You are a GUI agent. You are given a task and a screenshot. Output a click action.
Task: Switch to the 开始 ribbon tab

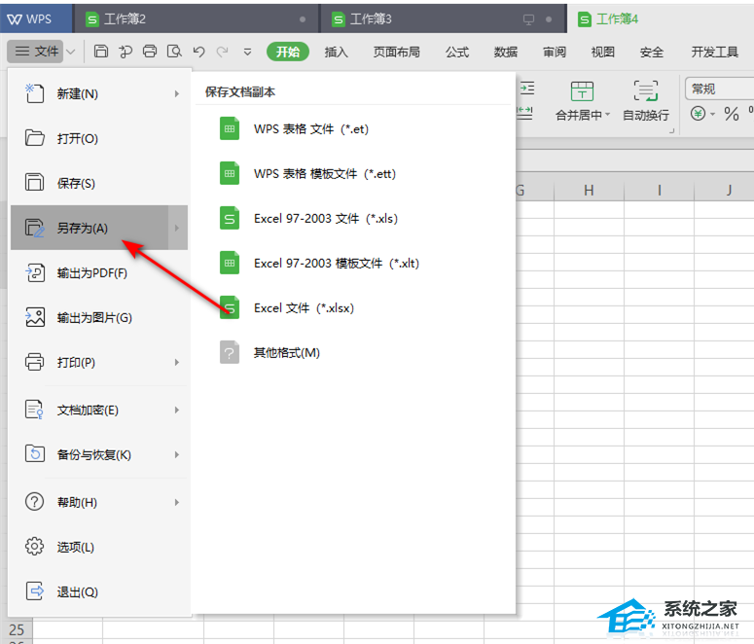[x=288, y=52]
